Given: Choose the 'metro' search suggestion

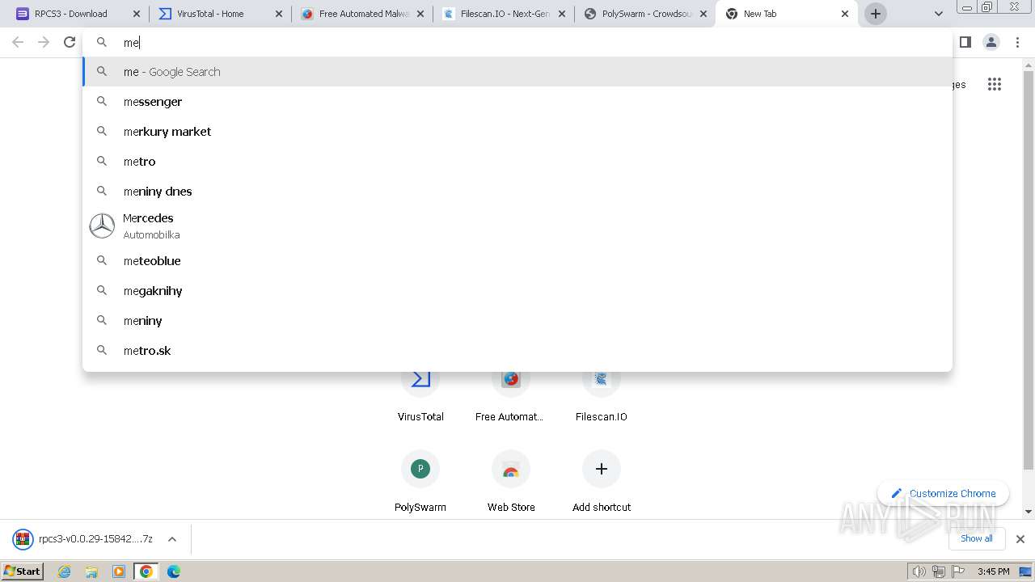Looking at the screenshot, I should point(517,162).
